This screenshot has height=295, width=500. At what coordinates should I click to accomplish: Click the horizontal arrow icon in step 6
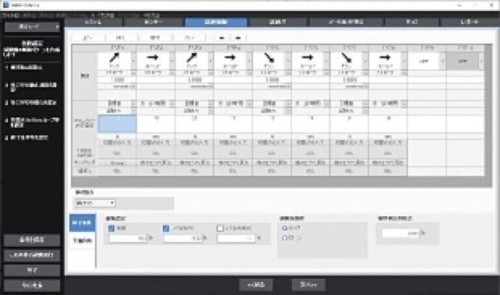coord(308,59)
